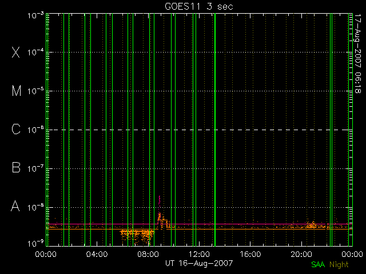Click the 17-Aug-2007 06:18 timestamp
366x274 pixels.
pyautogui.click(x=357, y=54)
